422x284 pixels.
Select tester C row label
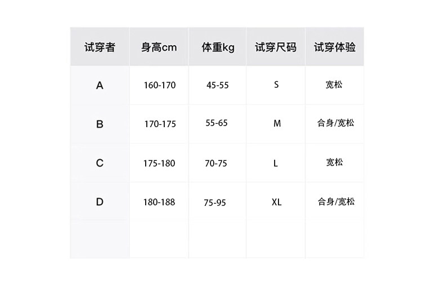pos(100,163)
